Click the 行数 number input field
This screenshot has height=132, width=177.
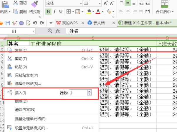[x=78, y=93]
